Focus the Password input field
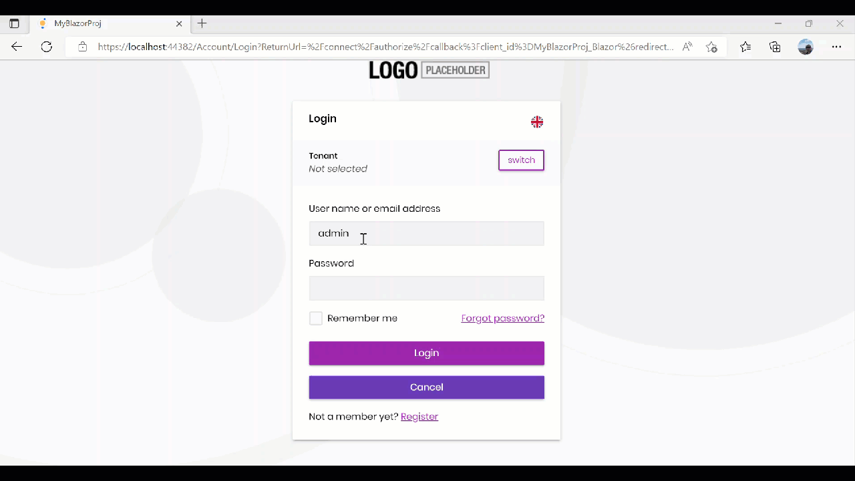The height and width of the screenshot is (481, 855). point(426,289)
